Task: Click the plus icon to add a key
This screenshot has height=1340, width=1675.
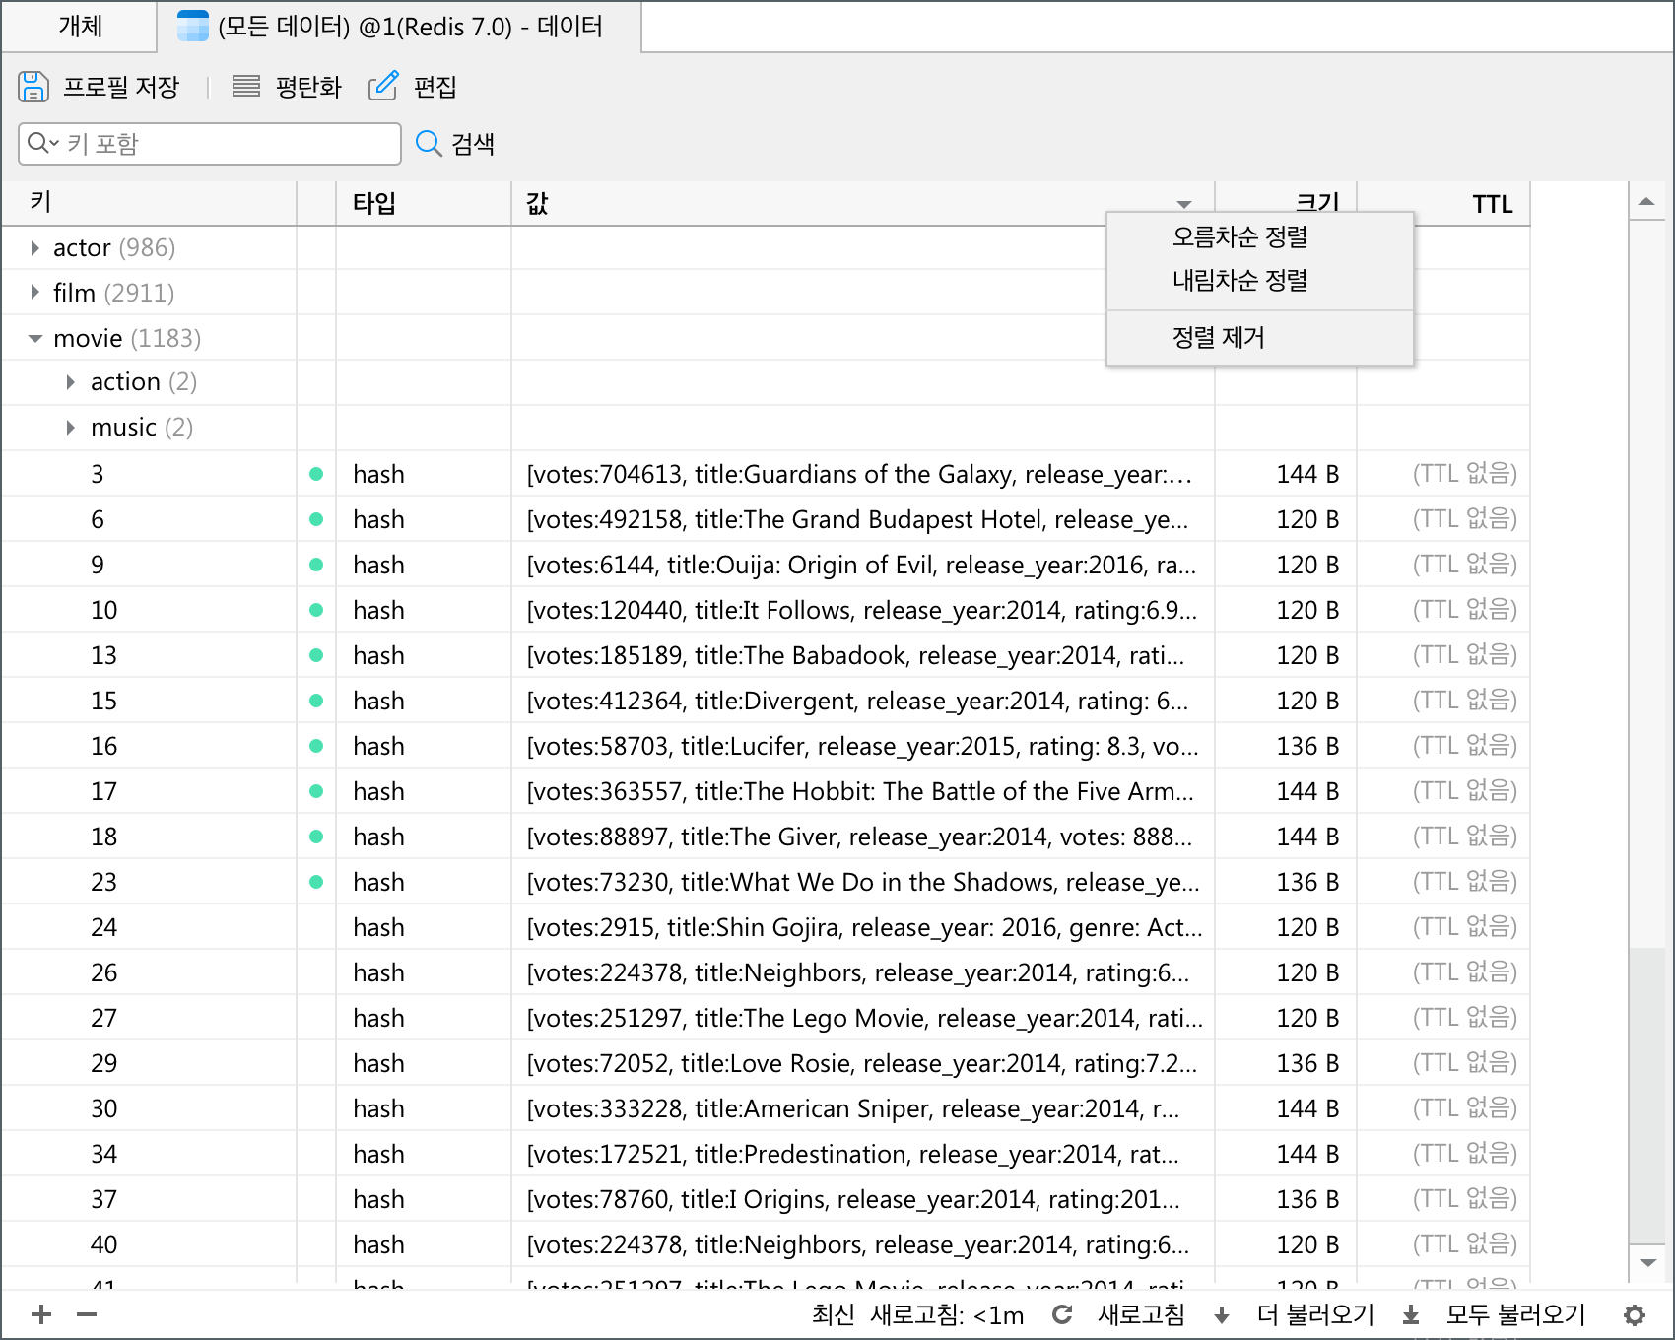Action: coord(41,1314)
